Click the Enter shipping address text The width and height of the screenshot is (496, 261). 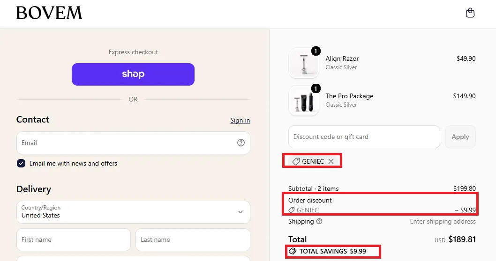(x=443, y=221)
